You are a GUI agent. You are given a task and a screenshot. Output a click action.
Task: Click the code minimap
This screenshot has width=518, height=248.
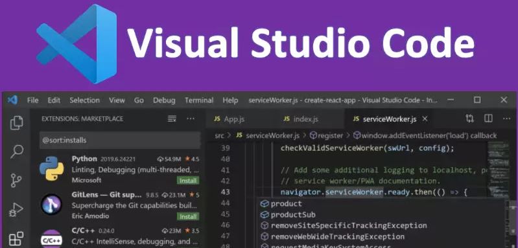[499, 168]
